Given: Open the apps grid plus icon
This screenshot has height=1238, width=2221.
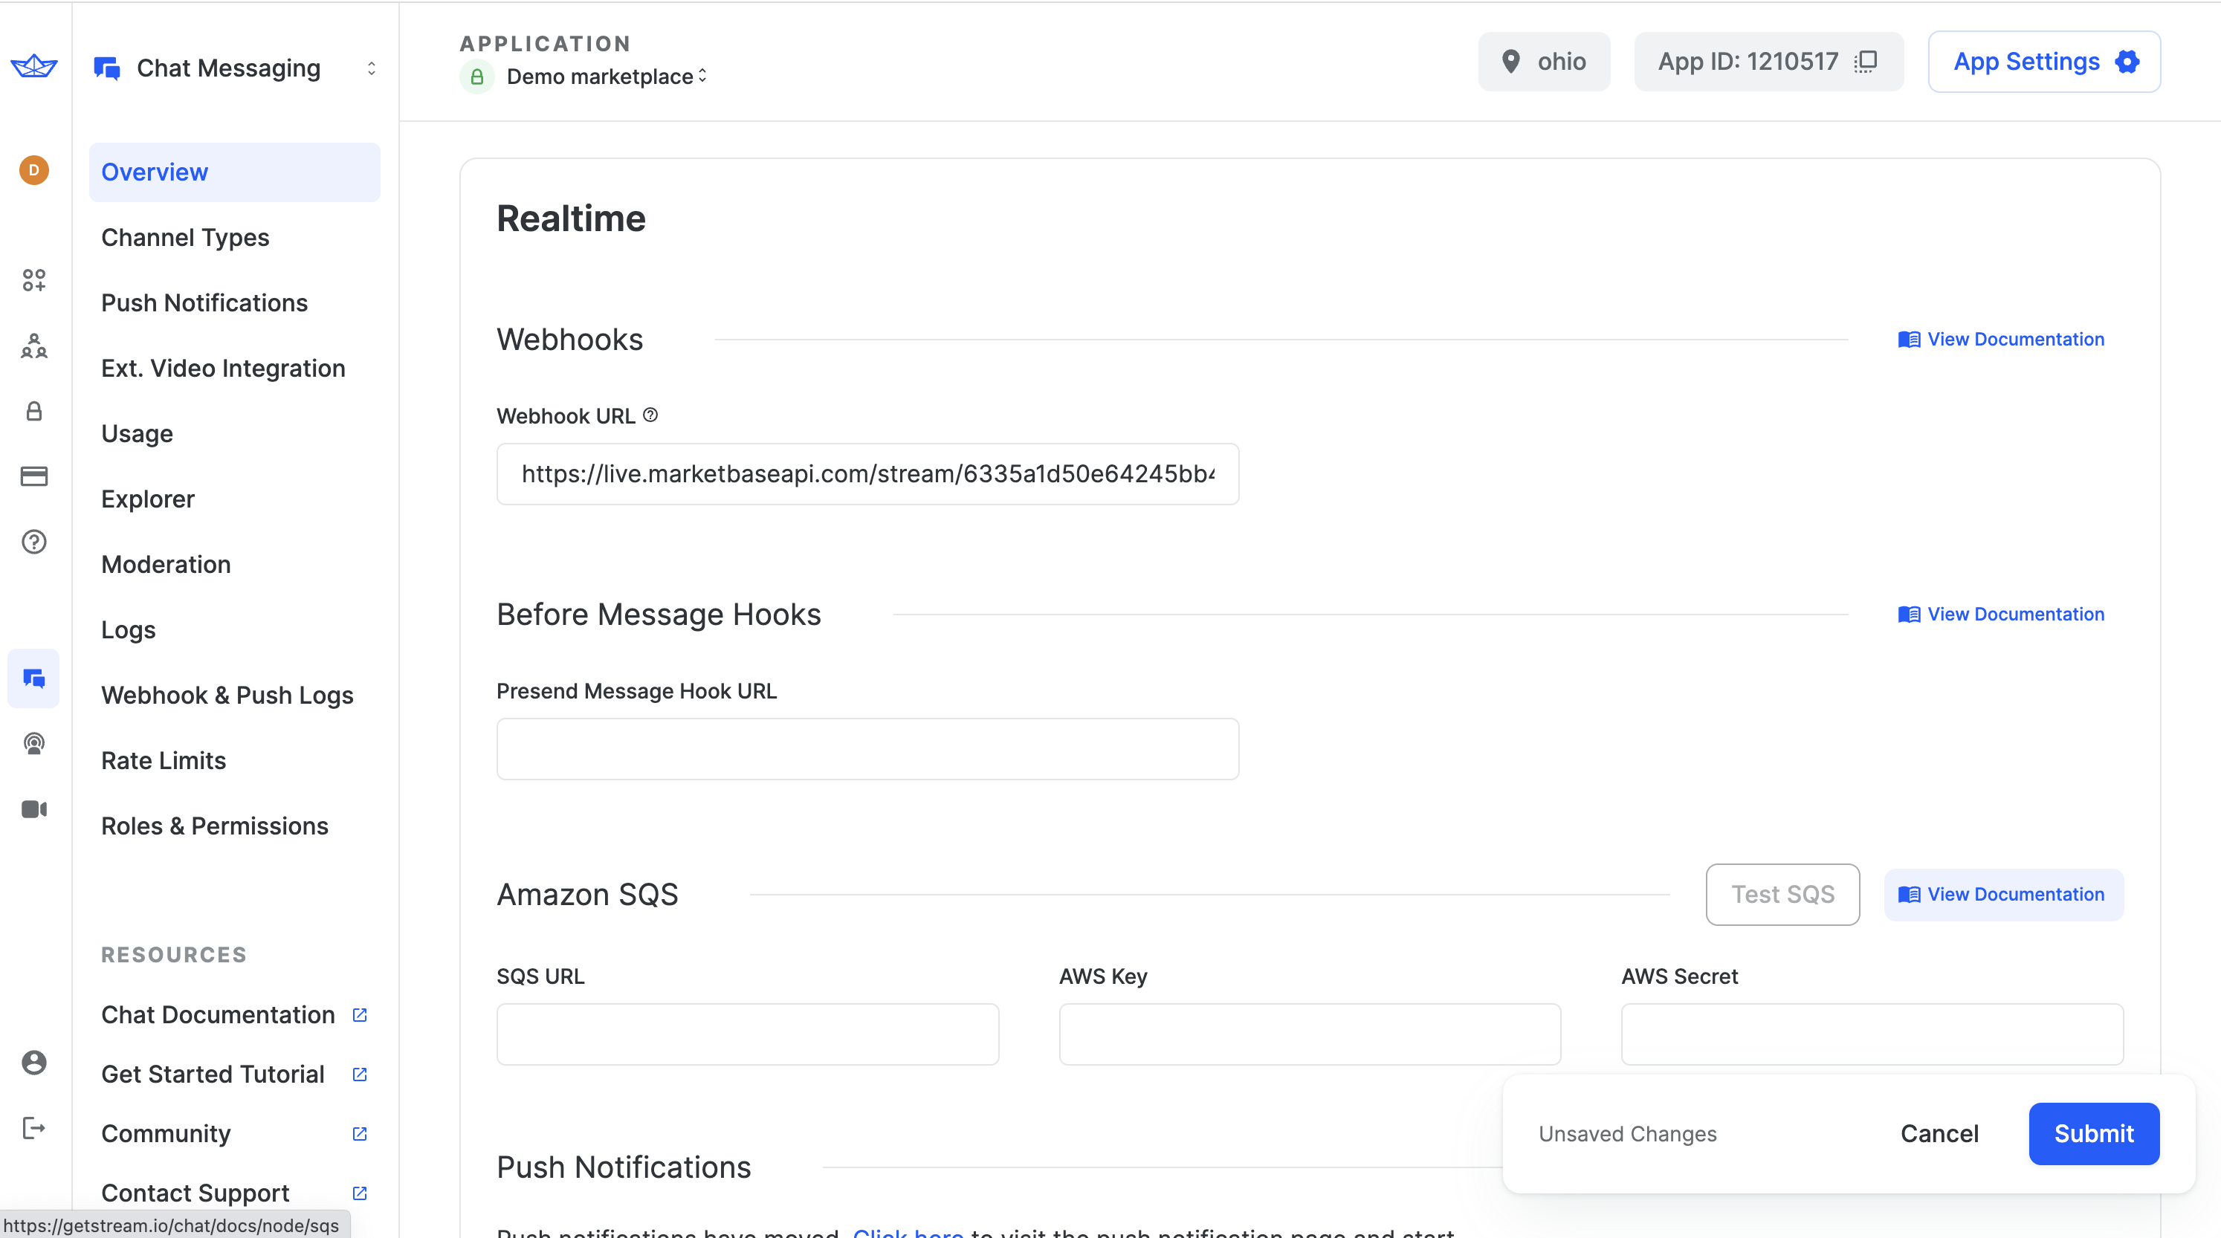Looking at the screenshot, I should coord(33,280).
